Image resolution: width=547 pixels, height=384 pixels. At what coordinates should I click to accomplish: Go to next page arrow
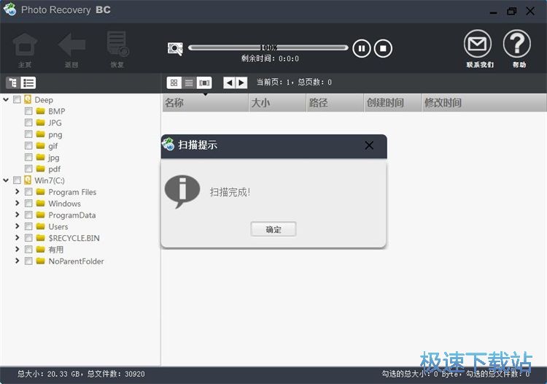pos(241,82)
